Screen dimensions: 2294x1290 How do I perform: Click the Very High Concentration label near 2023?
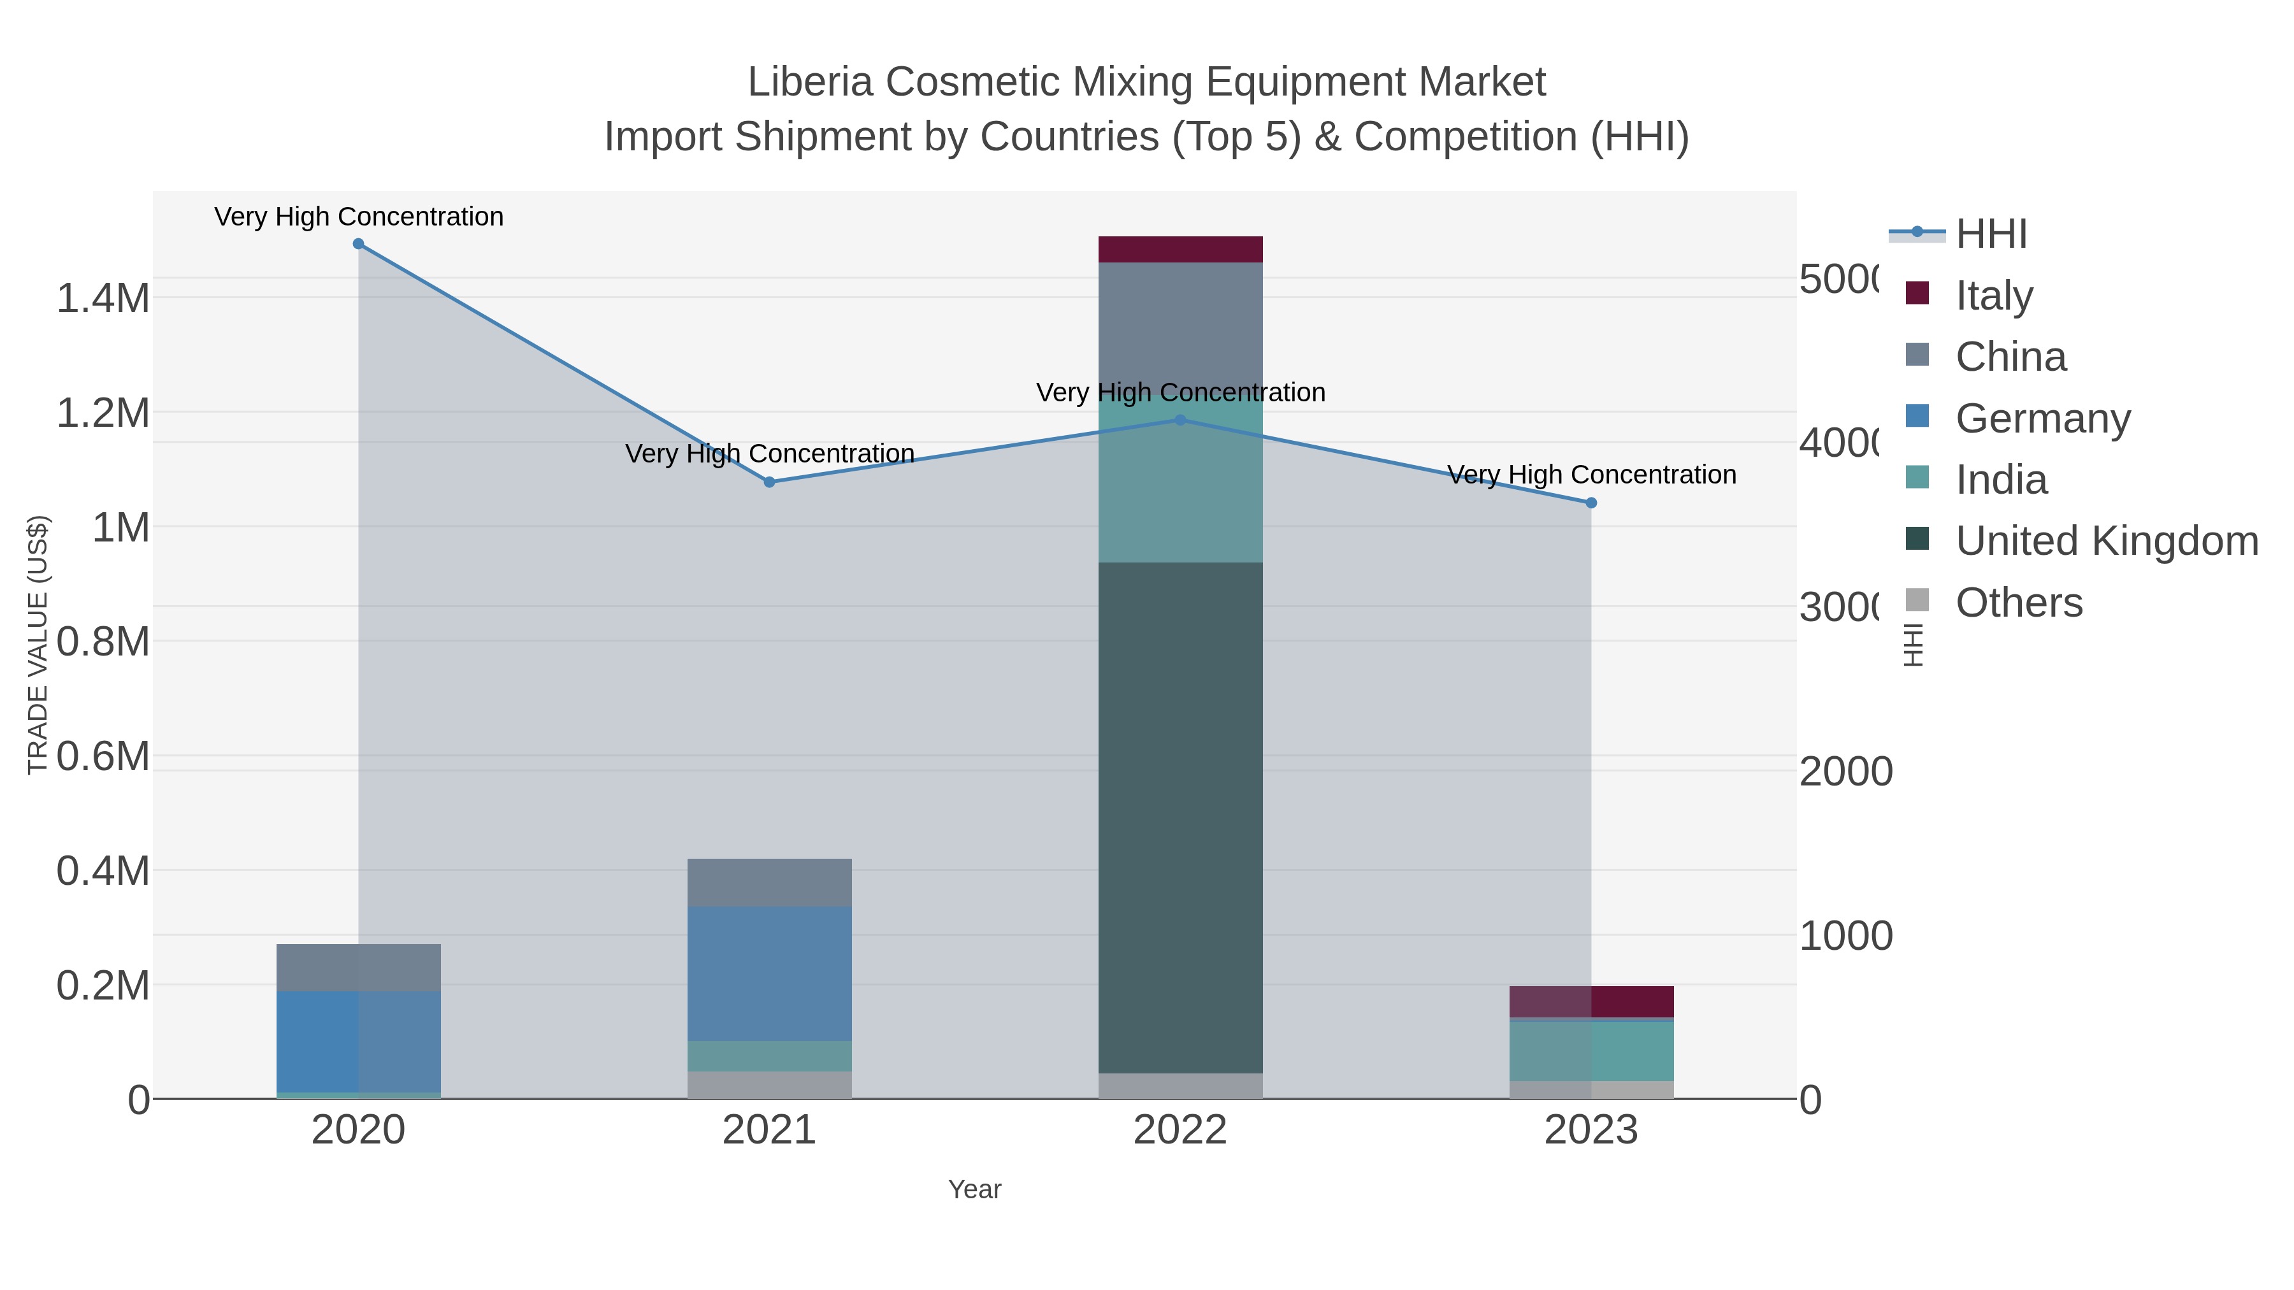[x=1591, y=475]
